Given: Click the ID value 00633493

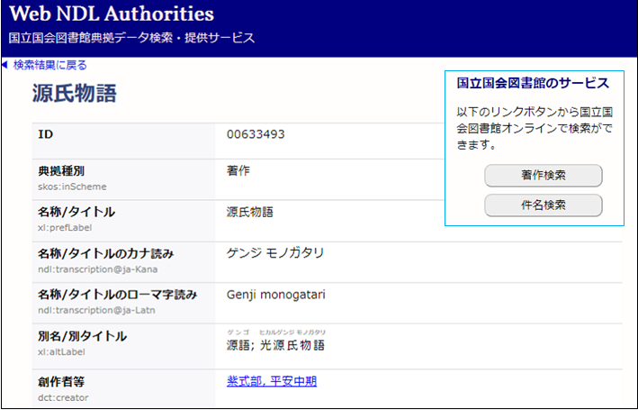Looking at the screenshot, I should coord(256,134).
